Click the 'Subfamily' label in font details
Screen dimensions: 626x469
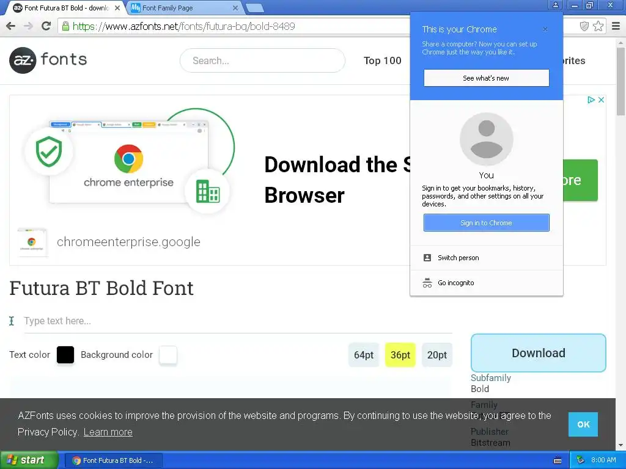(x=491, y=377)
